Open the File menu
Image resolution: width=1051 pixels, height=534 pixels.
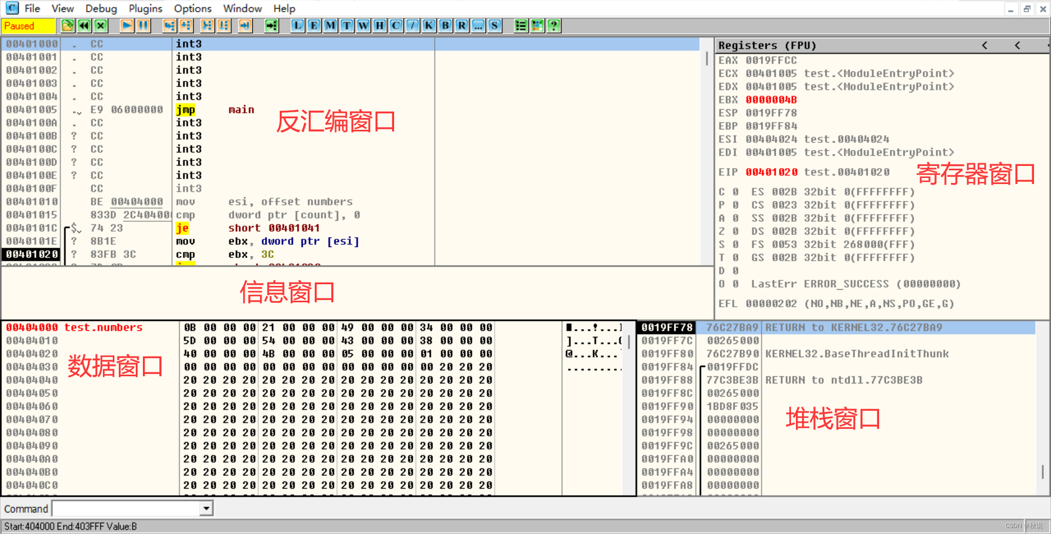[x=32, y=8]
